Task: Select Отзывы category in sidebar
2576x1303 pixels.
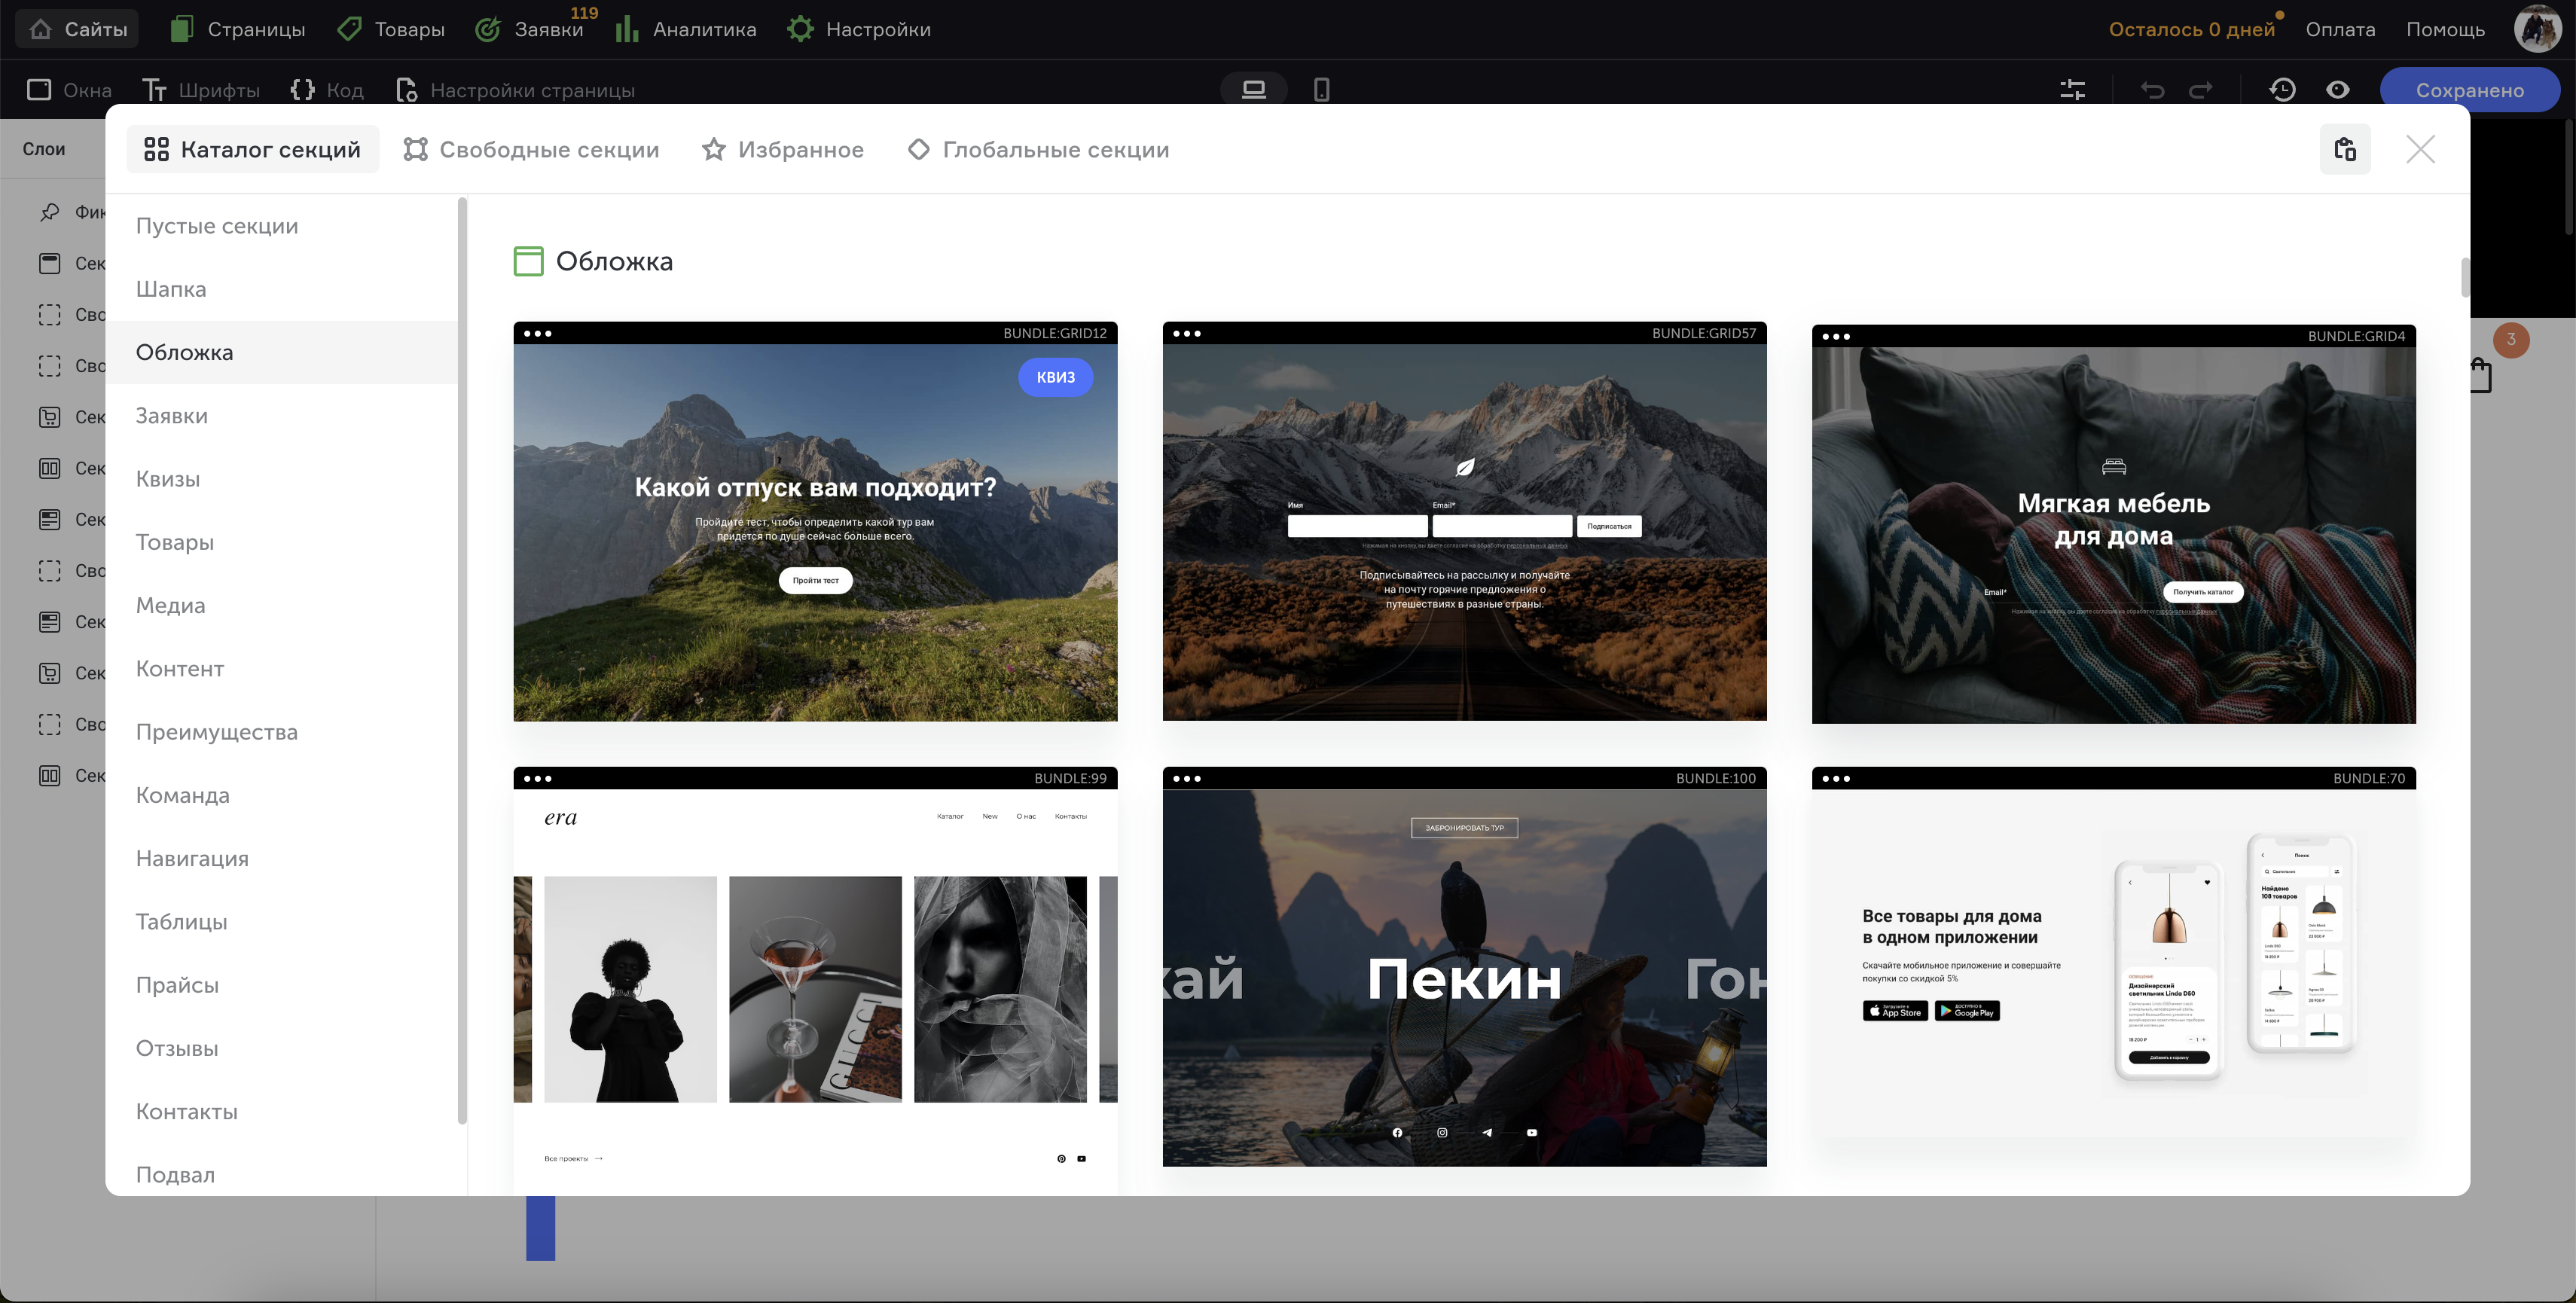Action: (177, 1048)
